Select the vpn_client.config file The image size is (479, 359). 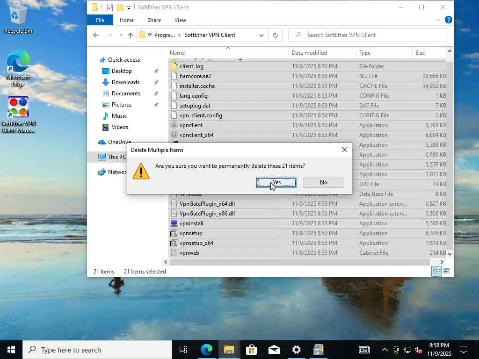(x=307, y=115)
